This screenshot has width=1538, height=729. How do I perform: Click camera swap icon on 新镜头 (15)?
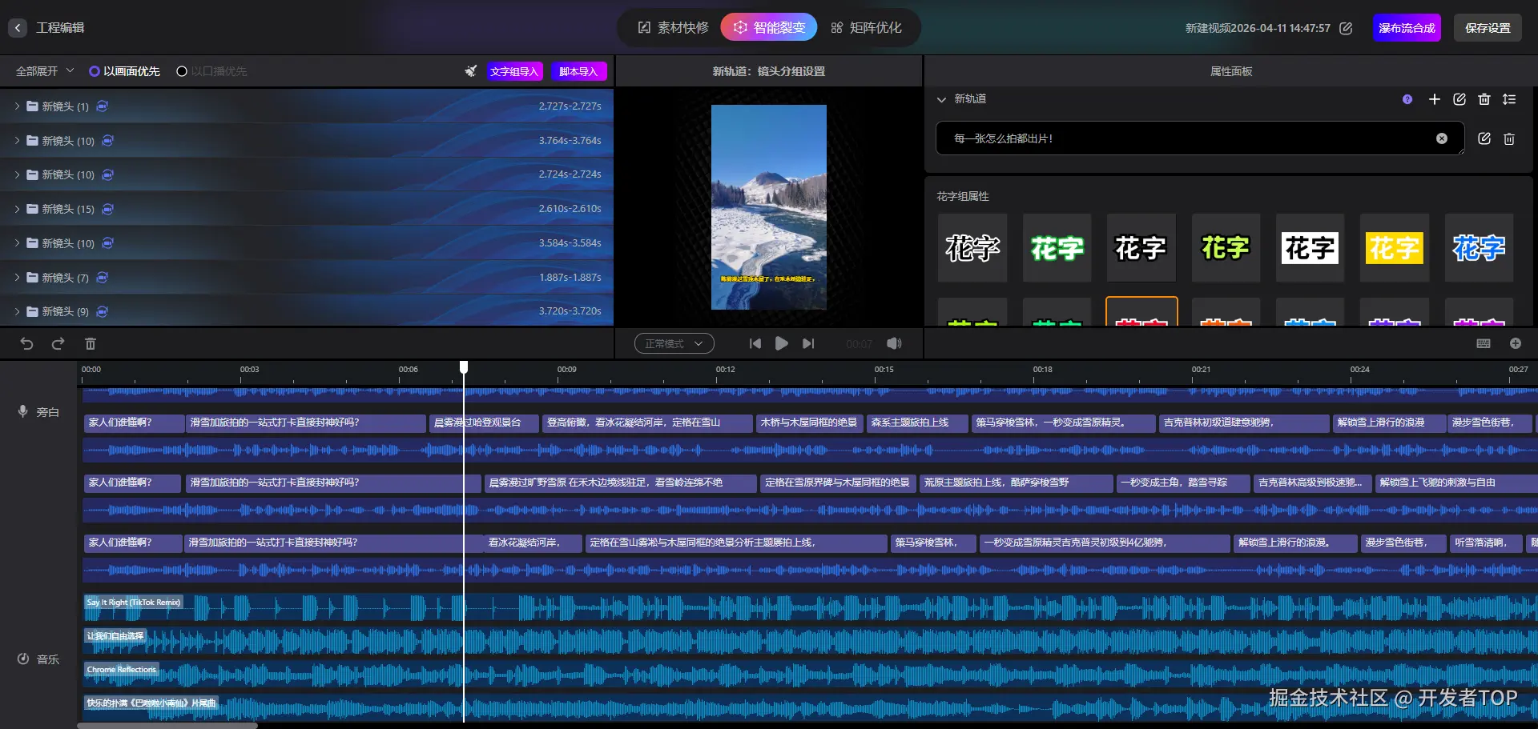[107, 209]
